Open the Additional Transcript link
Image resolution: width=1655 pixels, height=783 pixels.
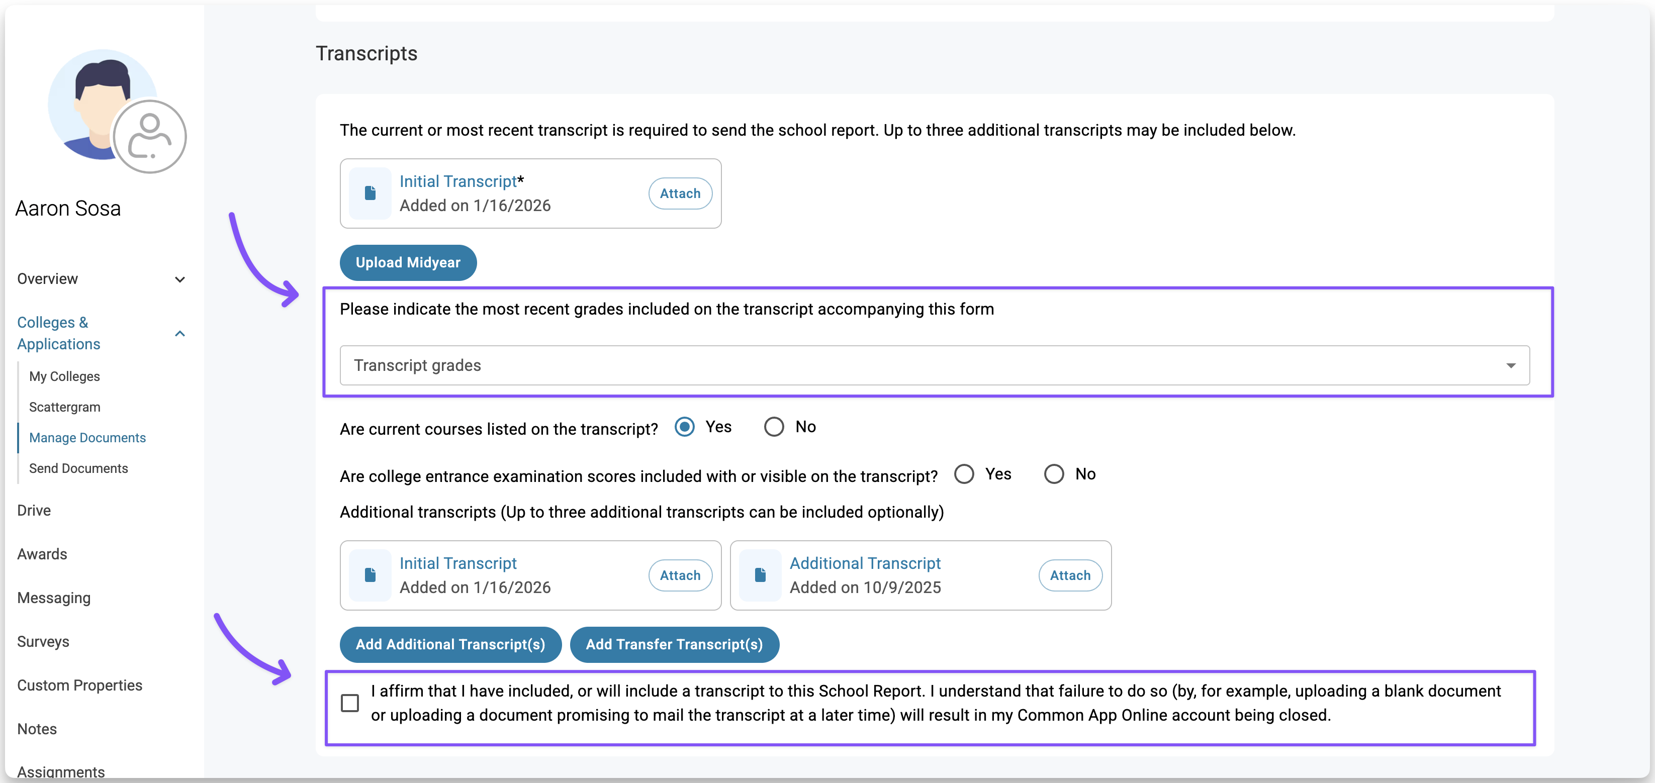click(865, 563)
